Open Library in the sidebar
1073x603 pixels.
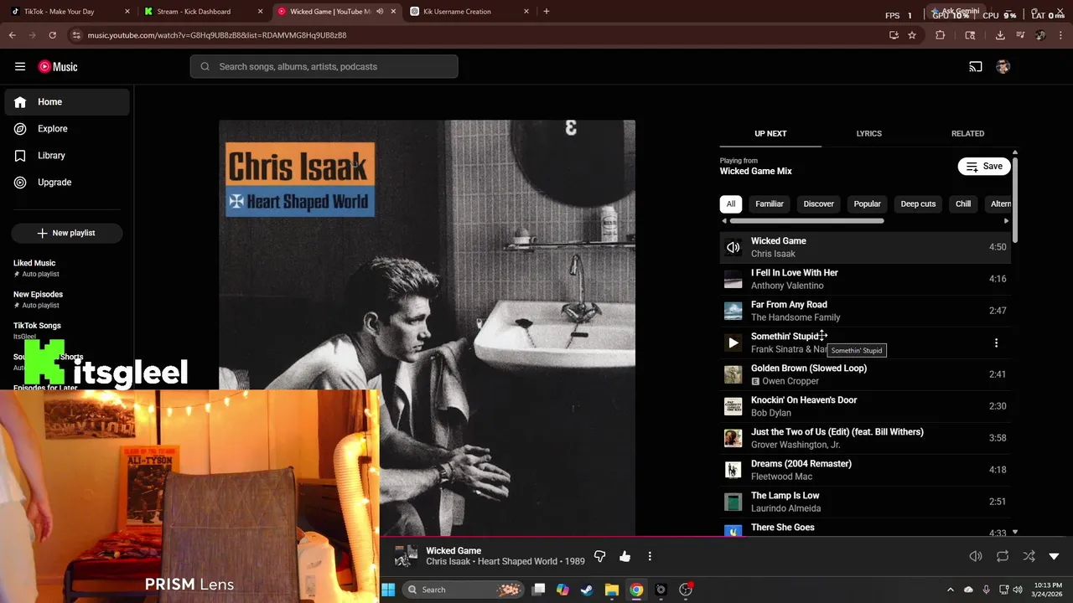click(67, 156)
